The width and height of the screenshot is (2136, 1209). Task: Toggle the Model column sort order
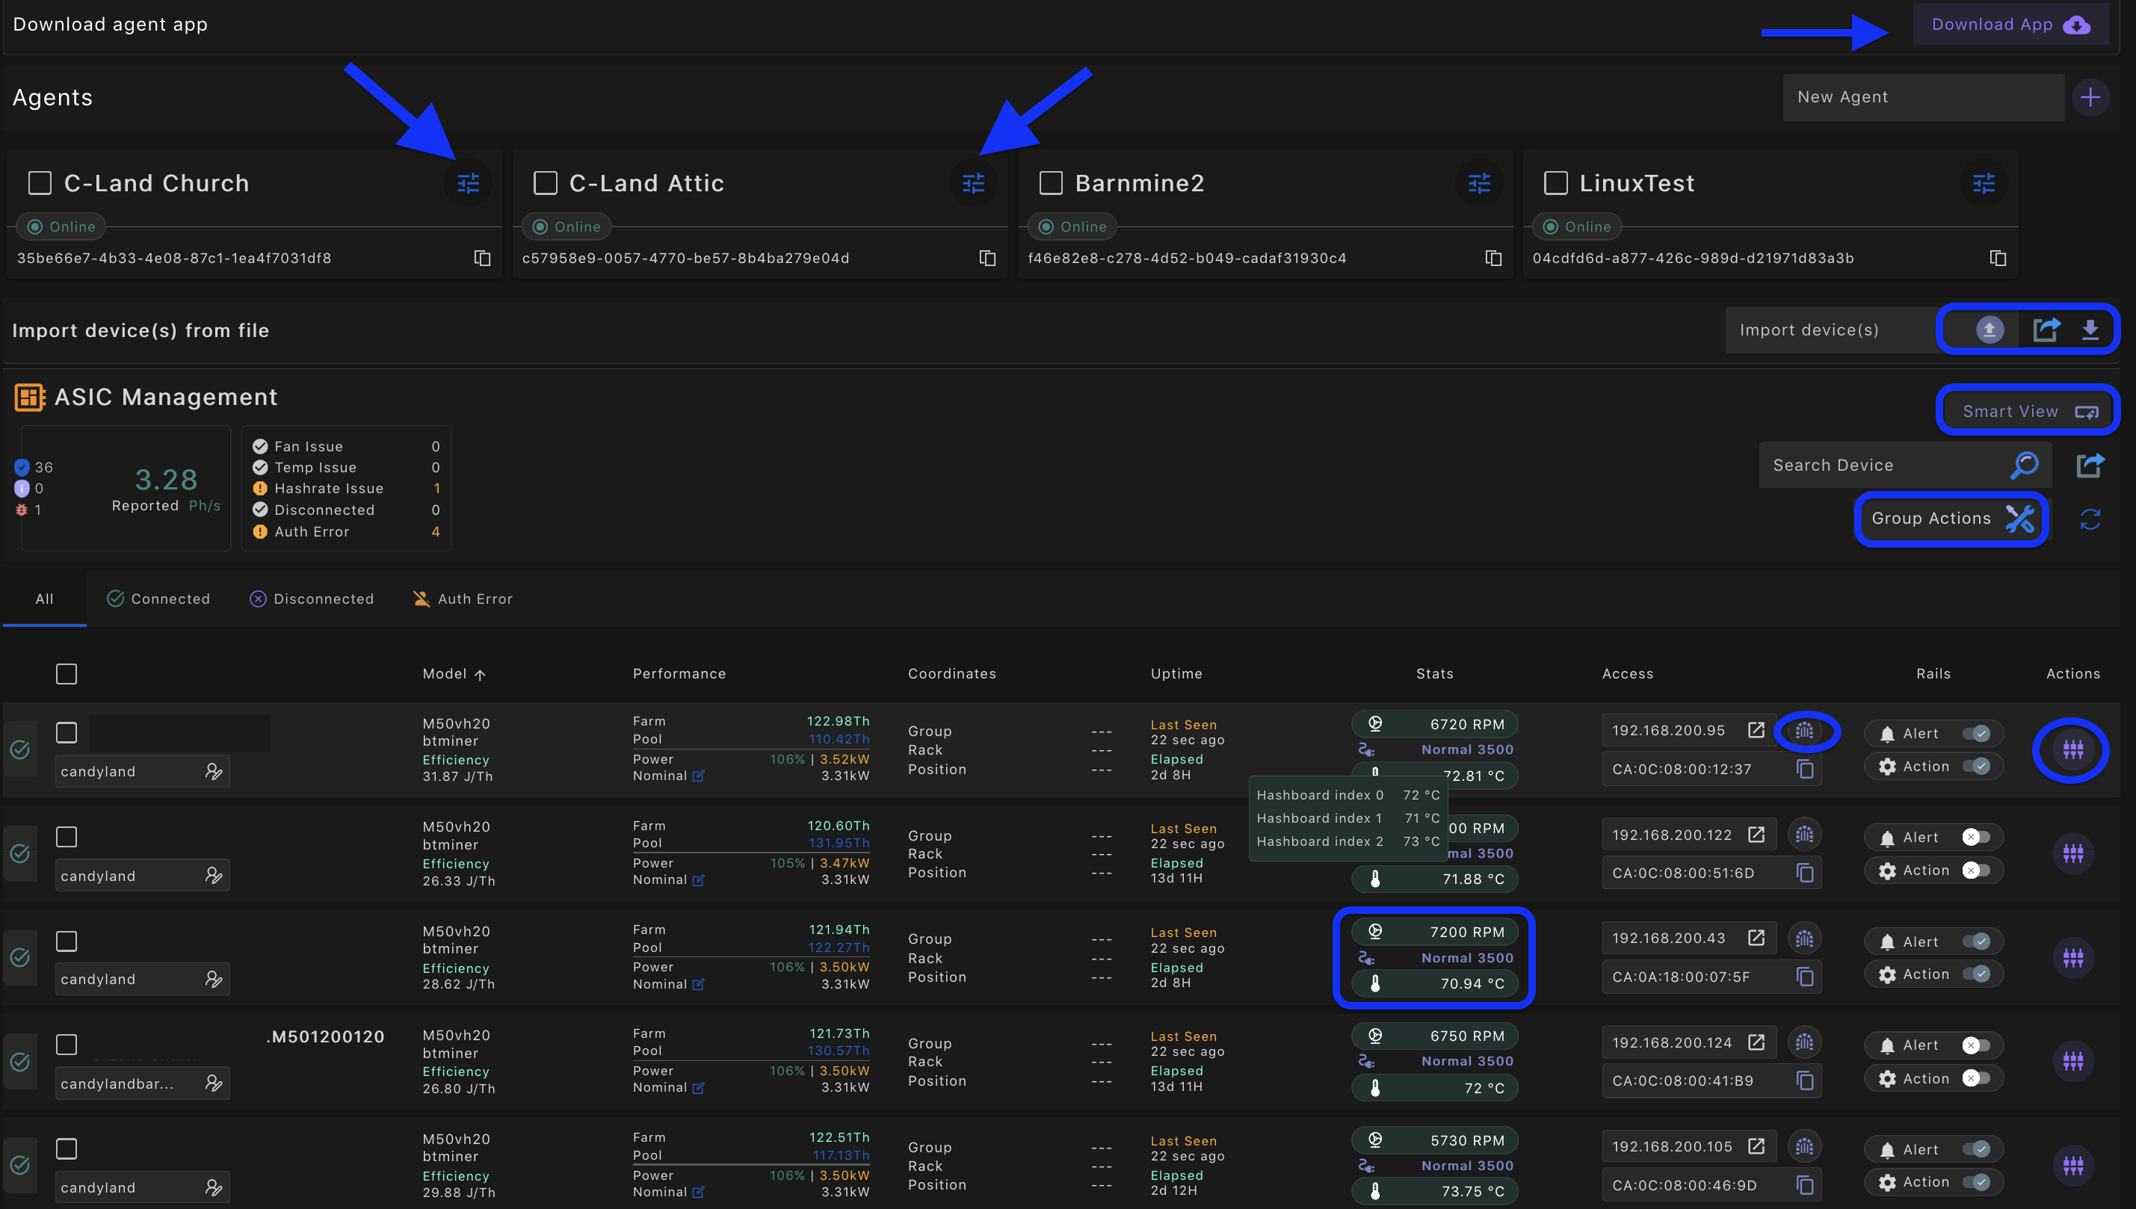481,674
